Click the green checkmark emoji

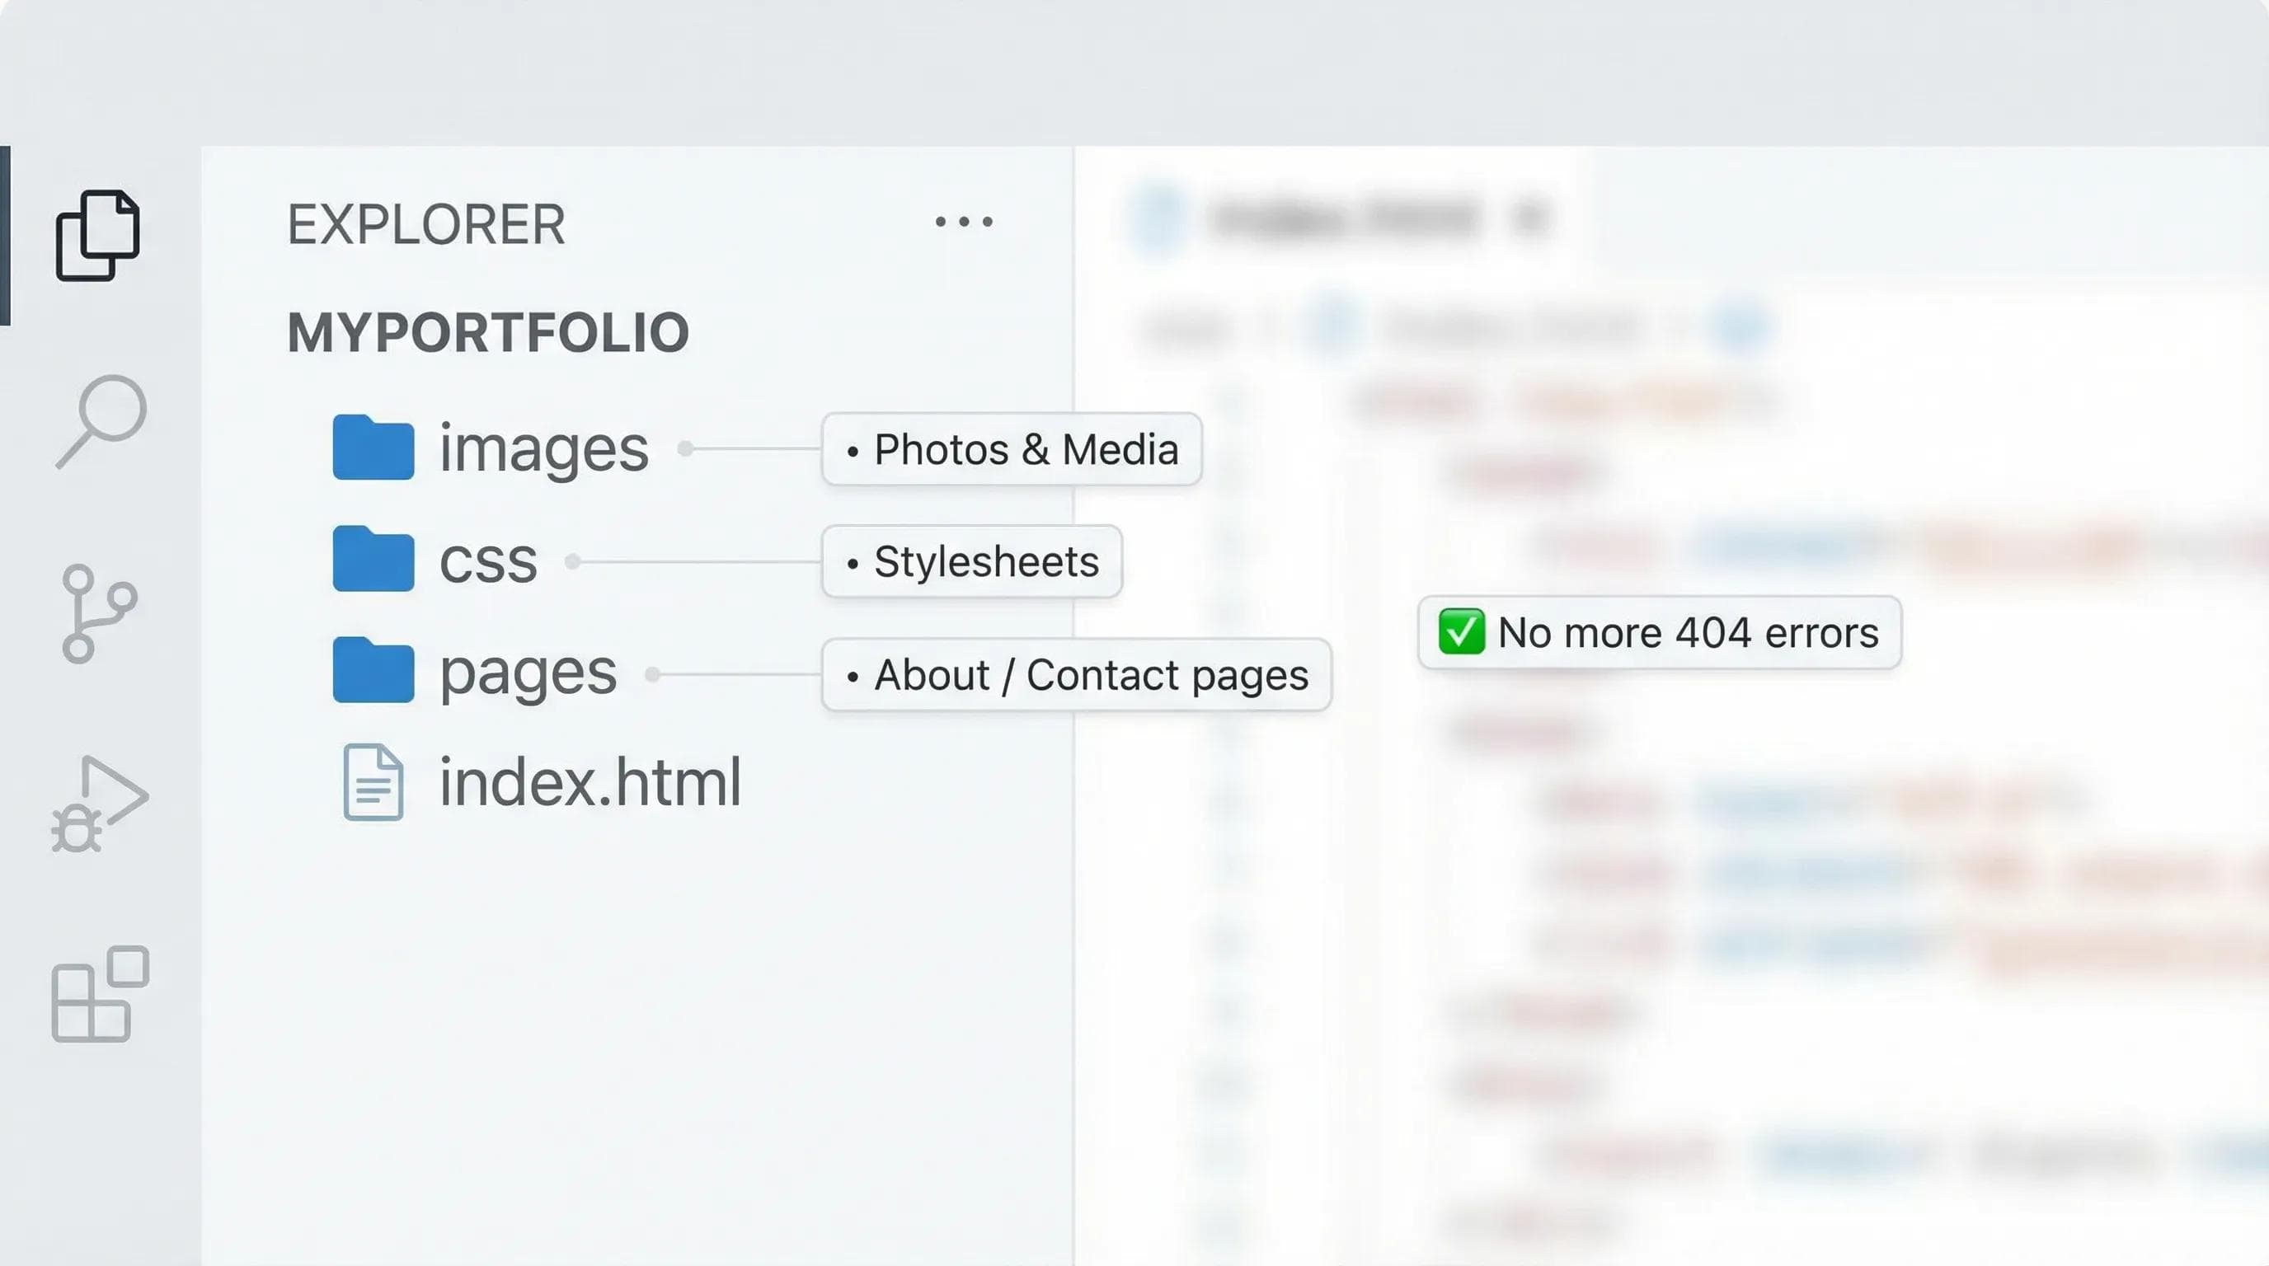point(1461,632)
